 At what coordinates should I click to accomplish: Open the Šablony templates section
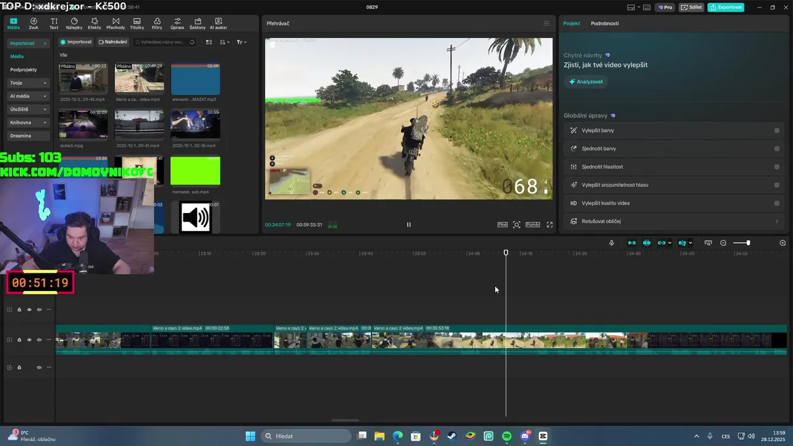tap(198, 24)
